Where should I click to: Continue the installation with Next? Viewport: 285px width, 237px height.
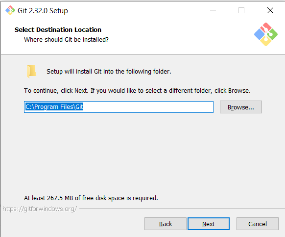(209, 224)
